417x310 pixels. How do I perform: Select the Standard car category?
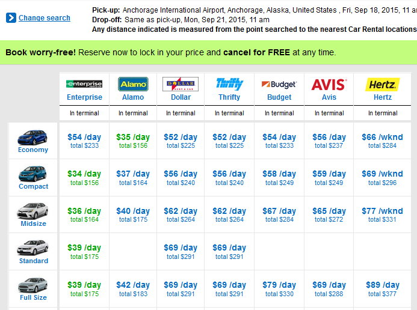point(34,261)
